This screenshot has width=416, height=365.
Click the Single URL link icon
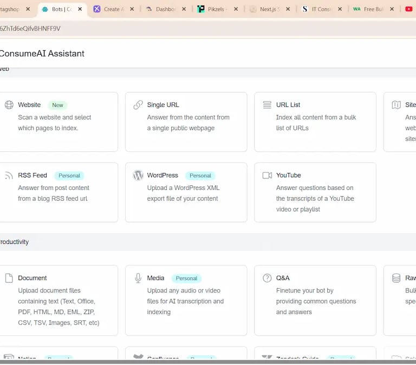click(x=138, y=105)
